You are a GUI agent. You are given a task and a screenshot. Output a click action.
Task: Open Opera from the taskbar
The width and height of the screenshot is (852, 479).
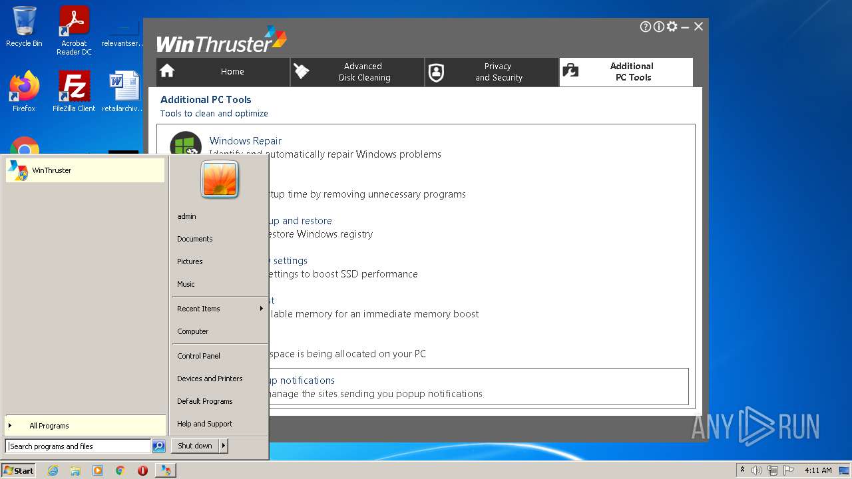(x=142, y=470)
